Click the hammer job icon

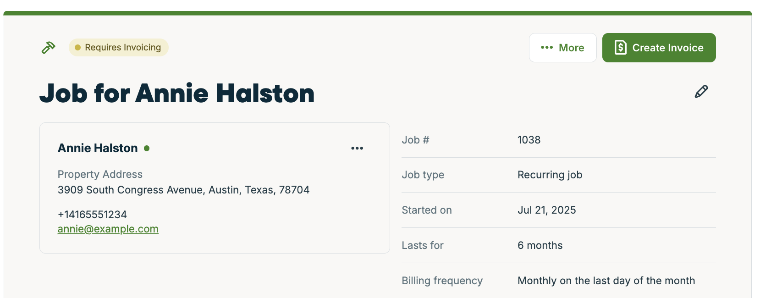49,47
